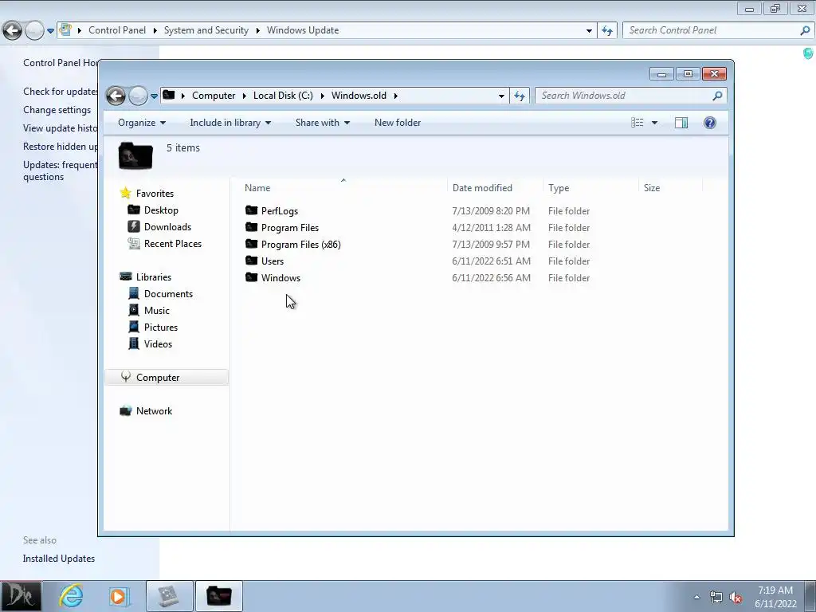Select Libraries in navigation pane

[154, 277]
